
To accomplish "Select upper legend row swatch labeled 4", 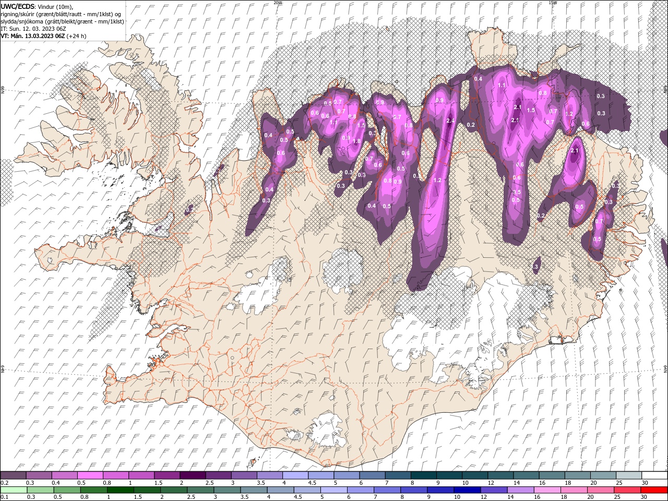I will pyautogui.click(x=294, y=475).
